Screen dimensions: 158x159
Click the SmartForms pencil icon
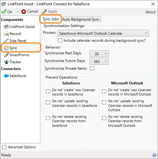pos(6,55)
